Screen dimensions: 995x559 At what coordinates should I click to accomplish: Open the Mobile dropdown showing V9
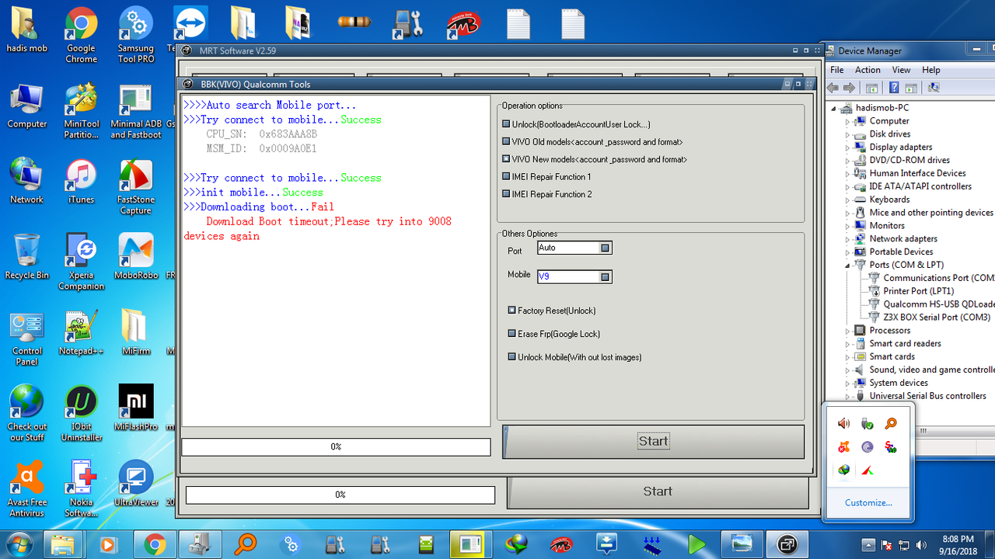pos(606,277)
